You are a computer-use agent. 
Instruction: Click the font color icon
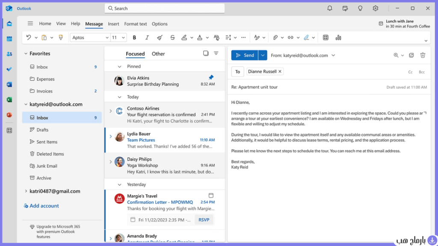pyautogui.click(x=200, y=38)
